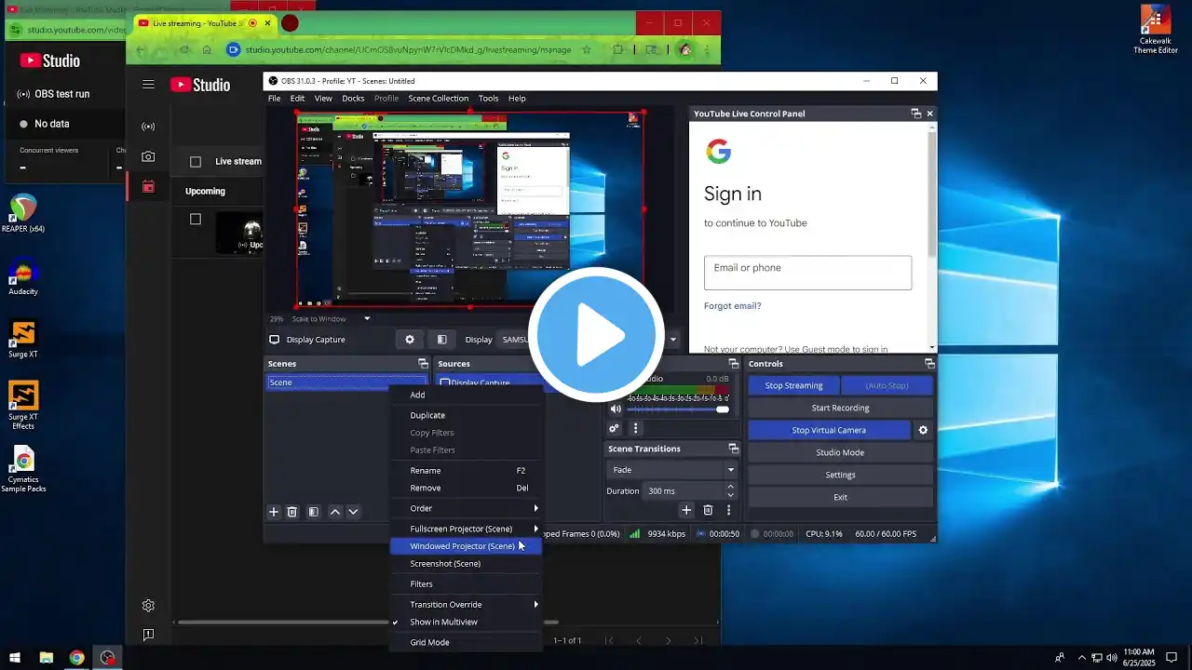Open OBS Settings button
Viewport: 1192px width, 670px height.
(841, 475)
